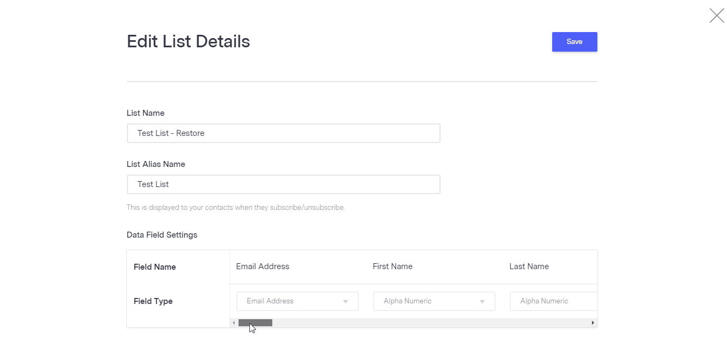
Task: Click the arrow icon in Email Address type dropdown
Action: click(345, 302)
